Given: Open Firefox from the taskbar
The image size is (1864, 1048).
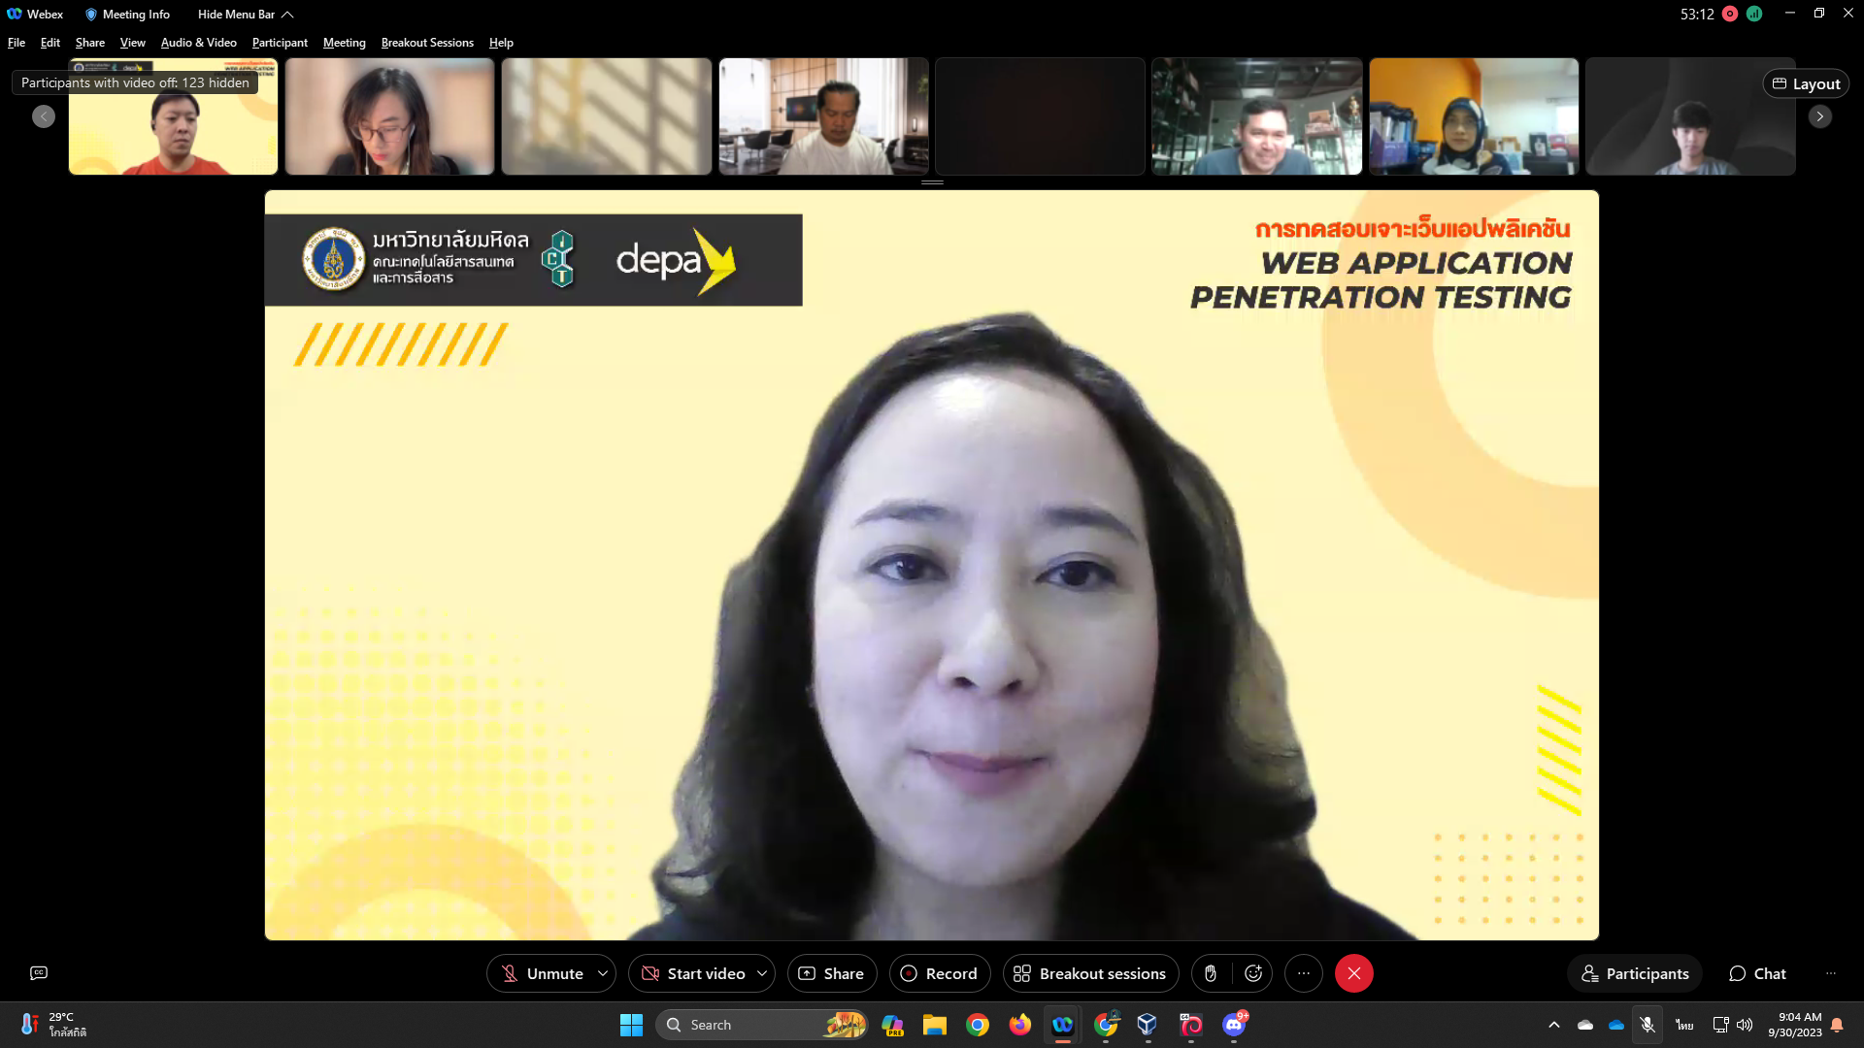Looking at the screenshot, I should pos(1019,1025).
